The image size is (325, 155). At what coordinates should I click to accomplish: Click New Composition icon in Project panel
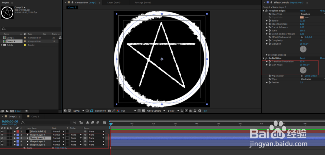[12, 111]
